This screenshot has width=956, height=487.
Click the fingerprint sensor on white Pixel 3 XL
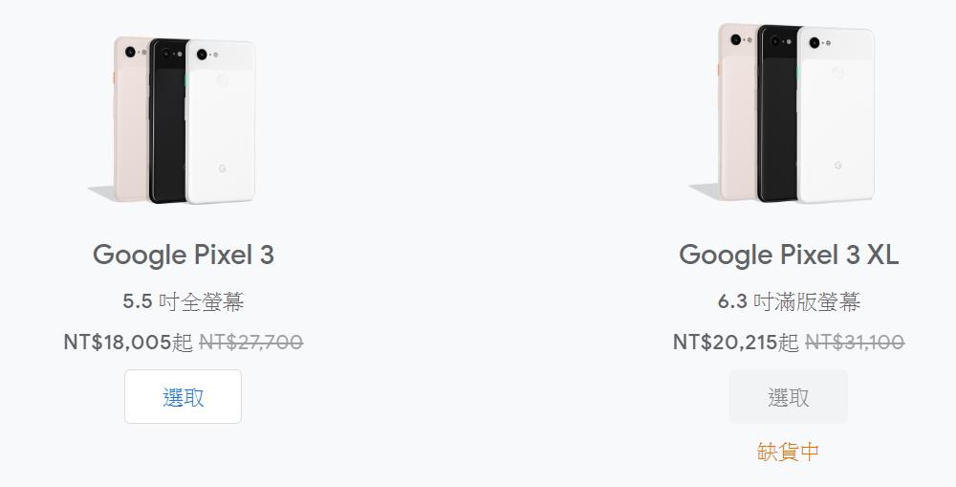[x=838, y=73]
